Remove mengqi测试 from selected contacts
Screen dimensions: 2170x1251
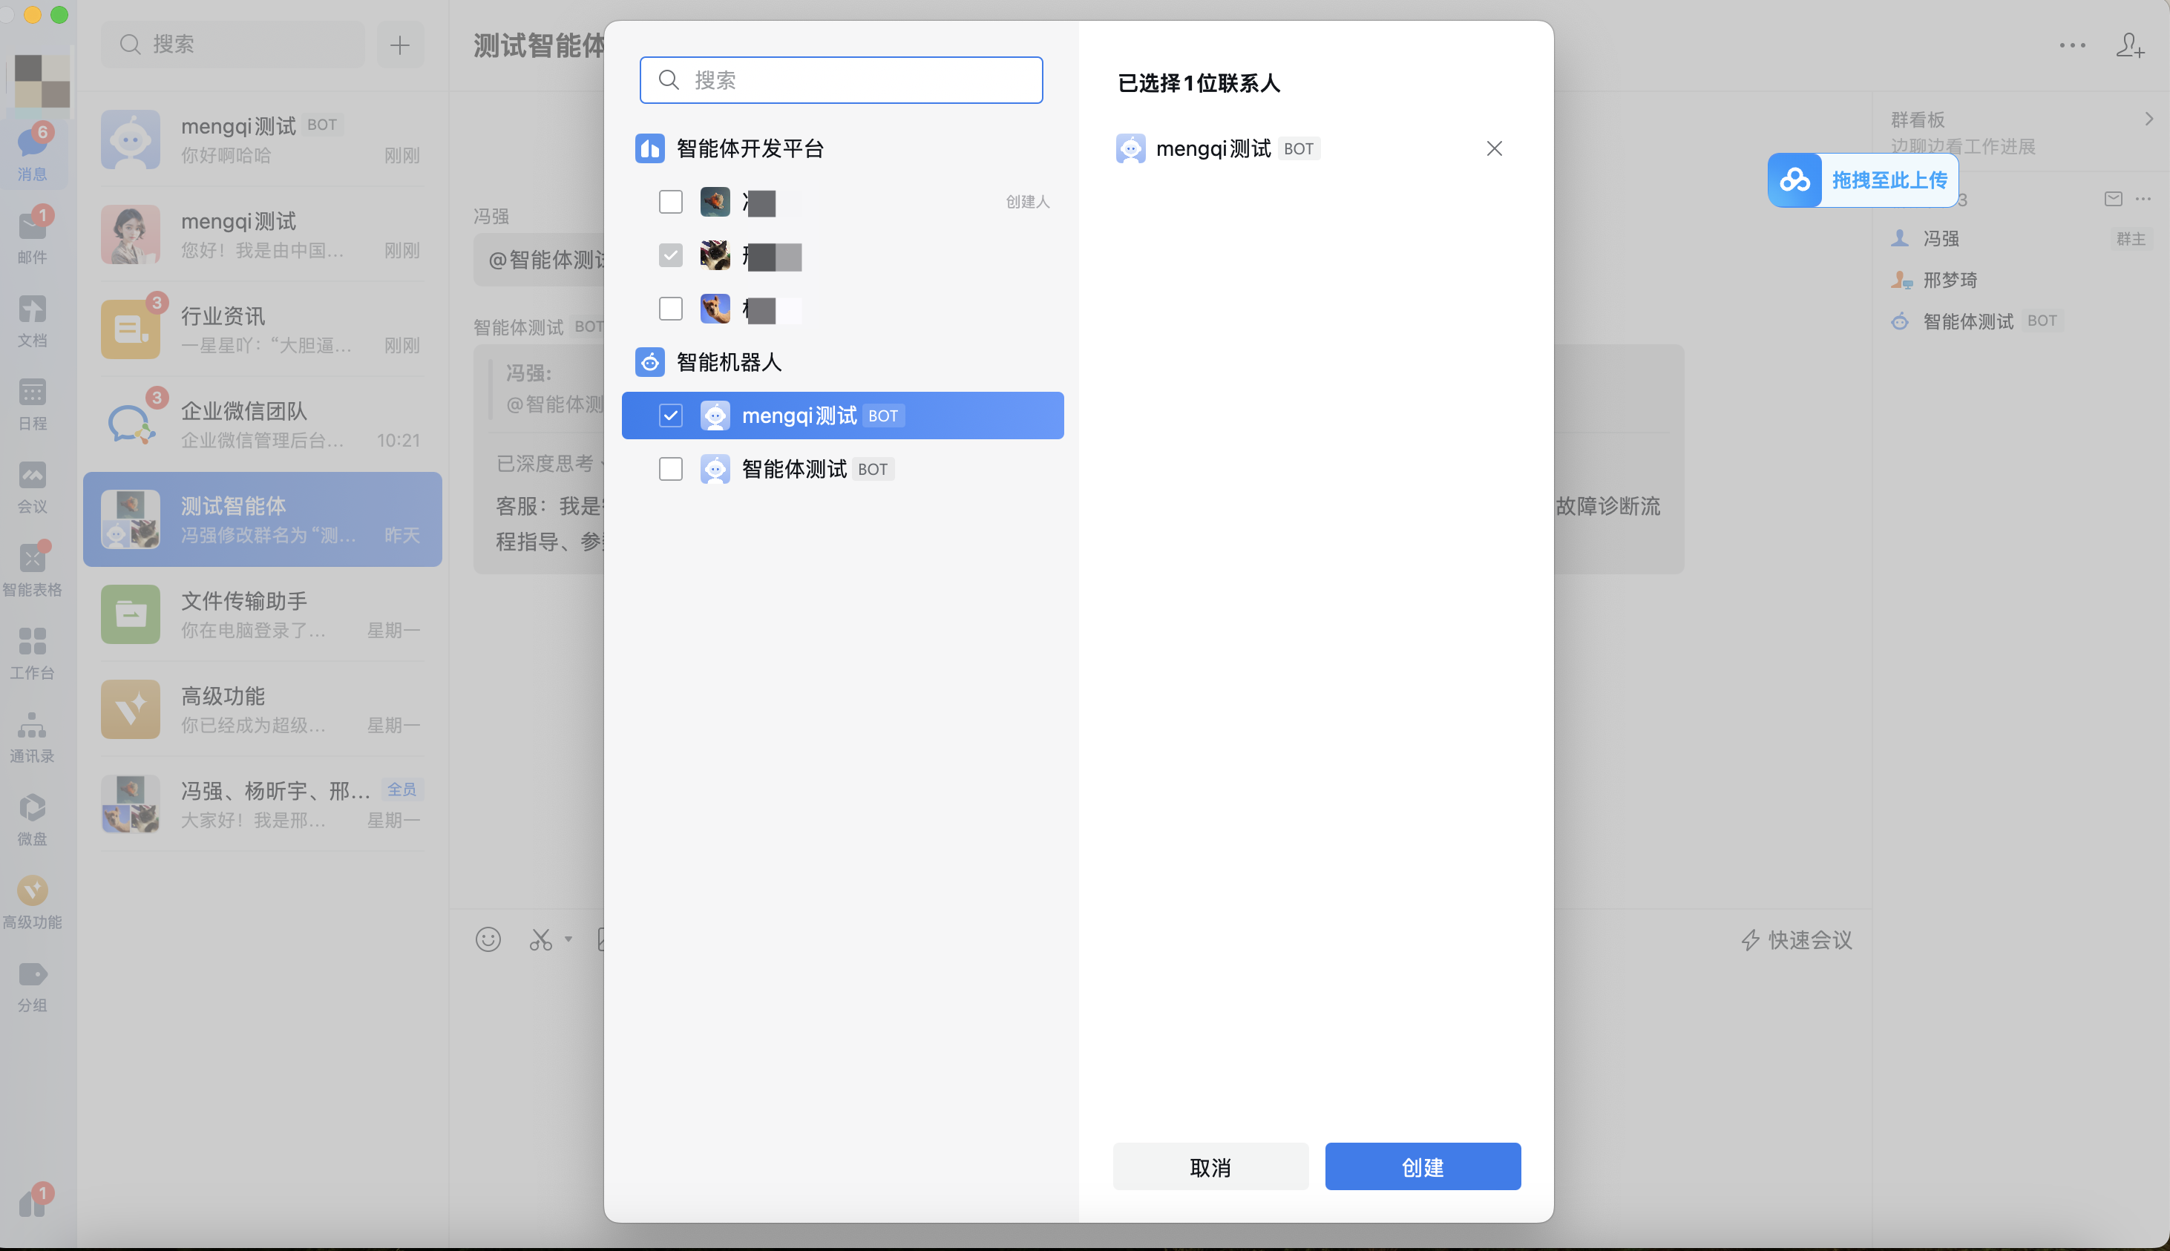1494,148
